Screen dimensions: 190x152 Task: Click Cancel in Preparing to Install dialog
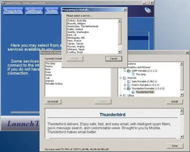click(114, 59)
